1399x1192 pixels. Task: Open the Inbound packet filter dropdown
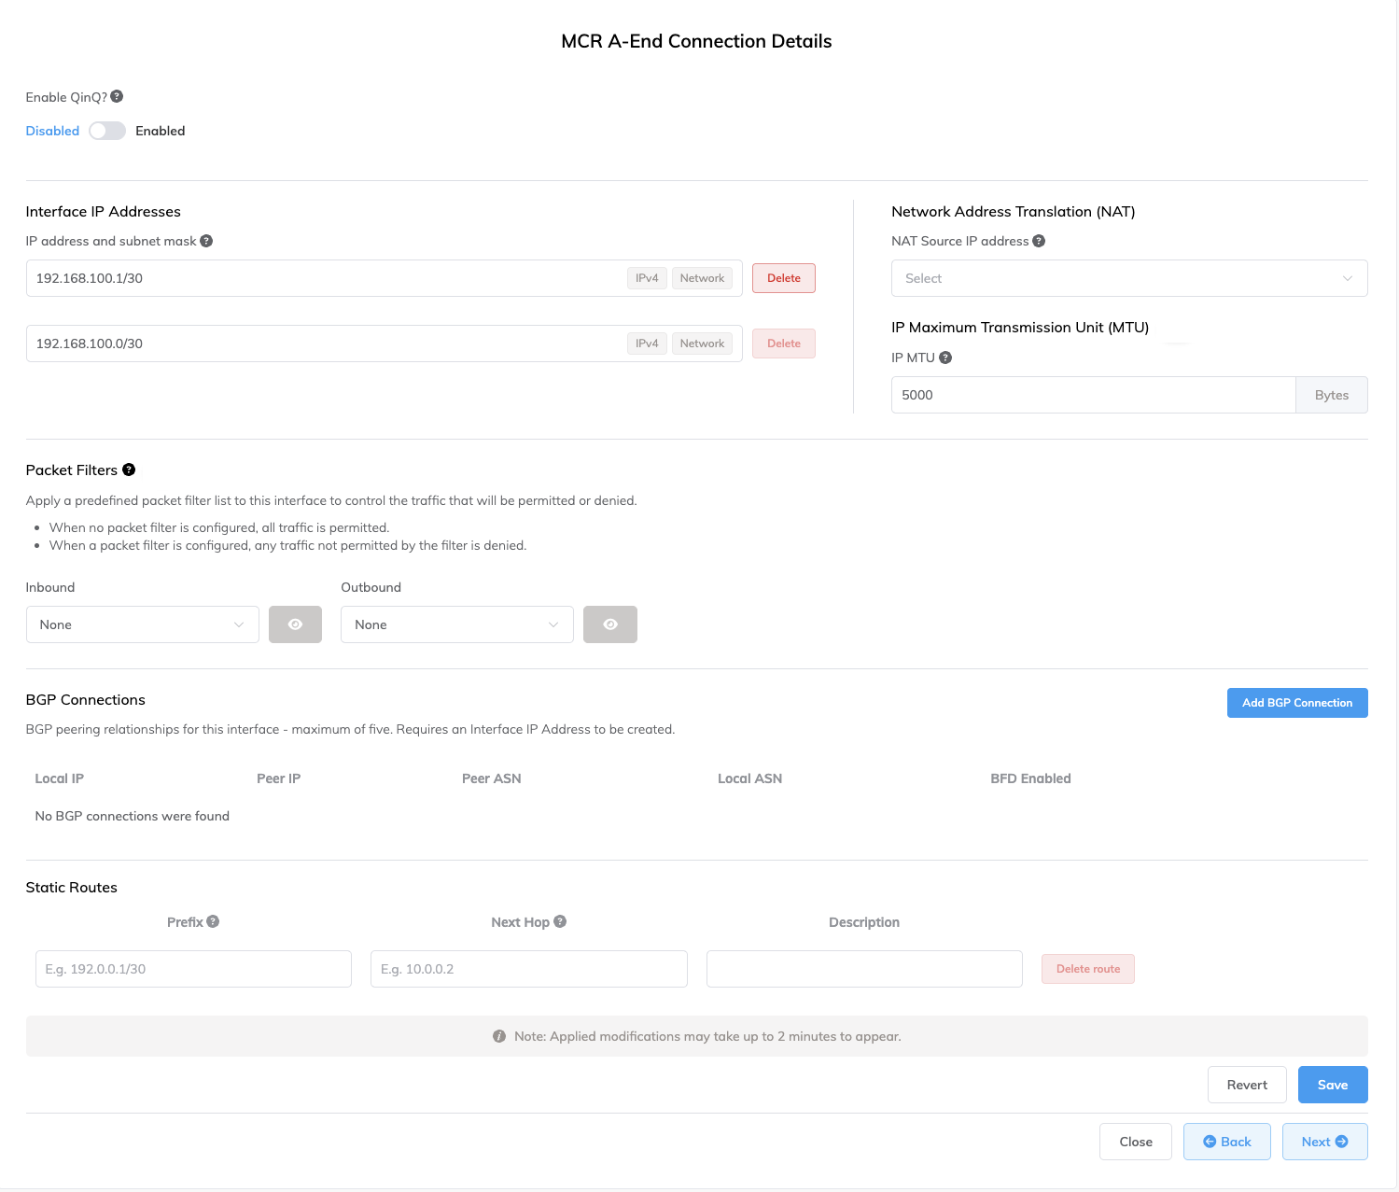pyautogui.click(x=142, y=624)
